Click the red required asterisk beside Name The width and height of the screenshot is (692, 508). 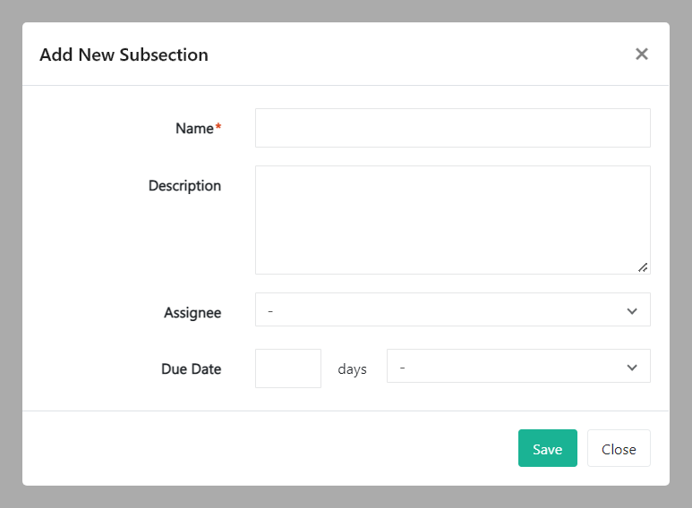(218, 128)
